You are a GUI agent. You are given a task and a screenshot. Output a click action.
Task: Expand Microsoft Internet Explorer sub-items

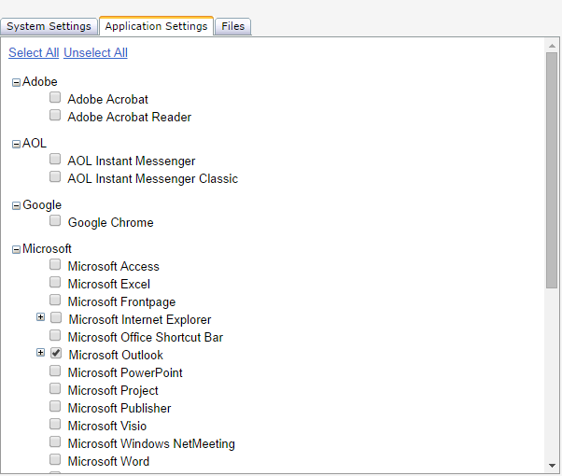(40, 317)
